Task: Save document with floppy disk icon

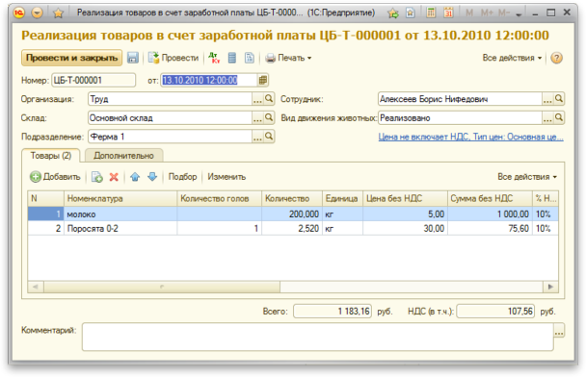Action: pyautogui.click(x=133, y=58)
